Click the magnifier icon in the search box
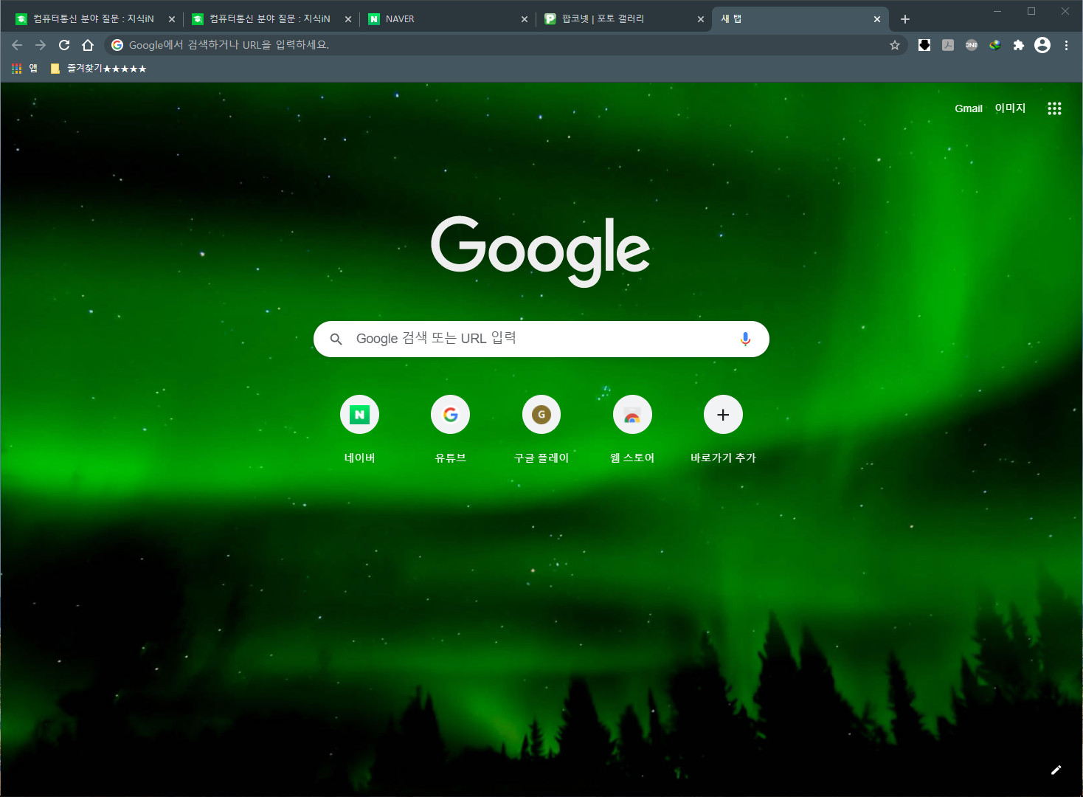The image size is (1083, 797). pos(336,339)
